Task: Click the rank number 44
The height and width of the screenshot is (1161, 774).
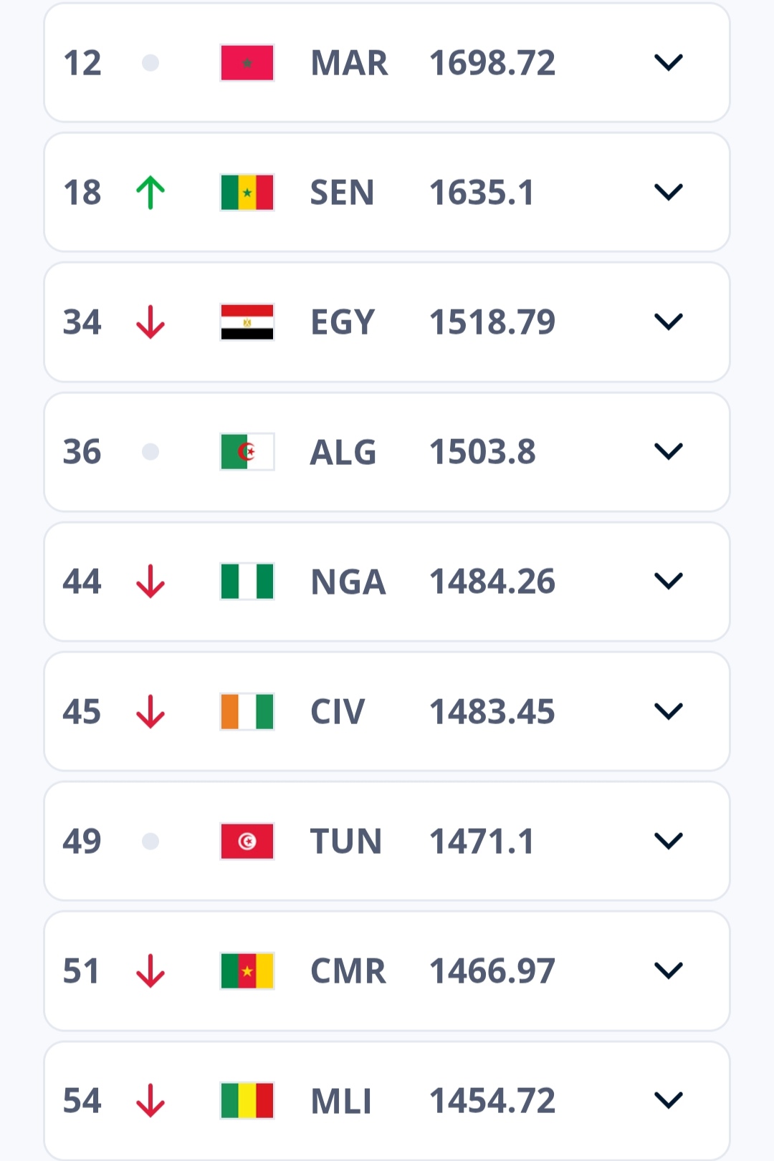Action: click(82, 582)
